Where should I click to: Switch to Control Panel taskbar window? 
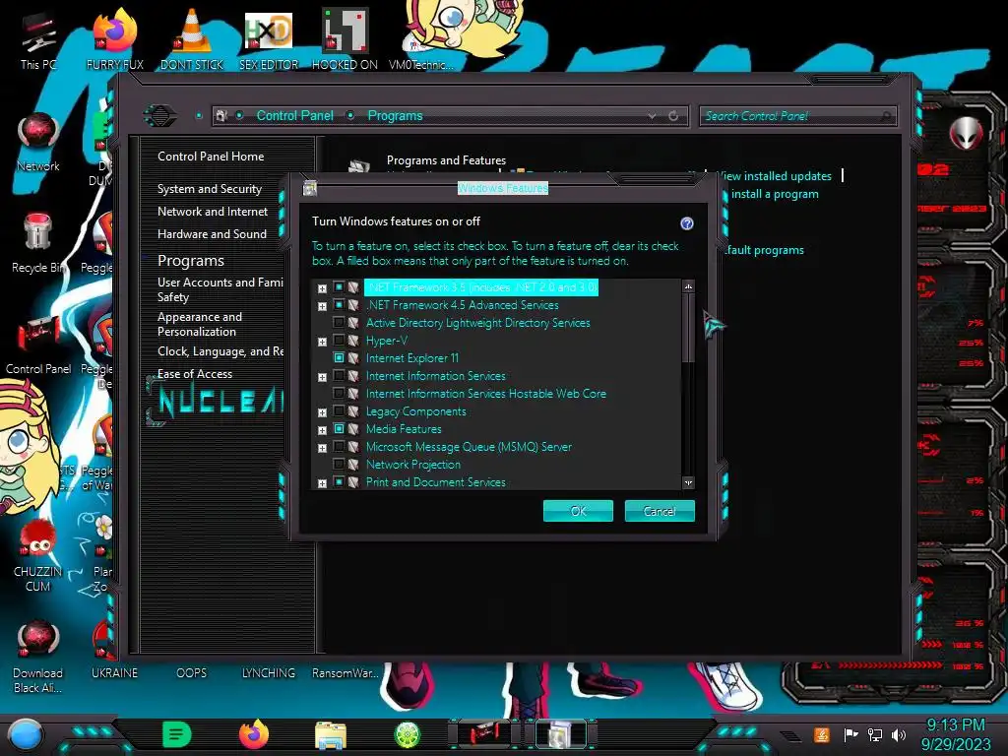pos(484,734)
